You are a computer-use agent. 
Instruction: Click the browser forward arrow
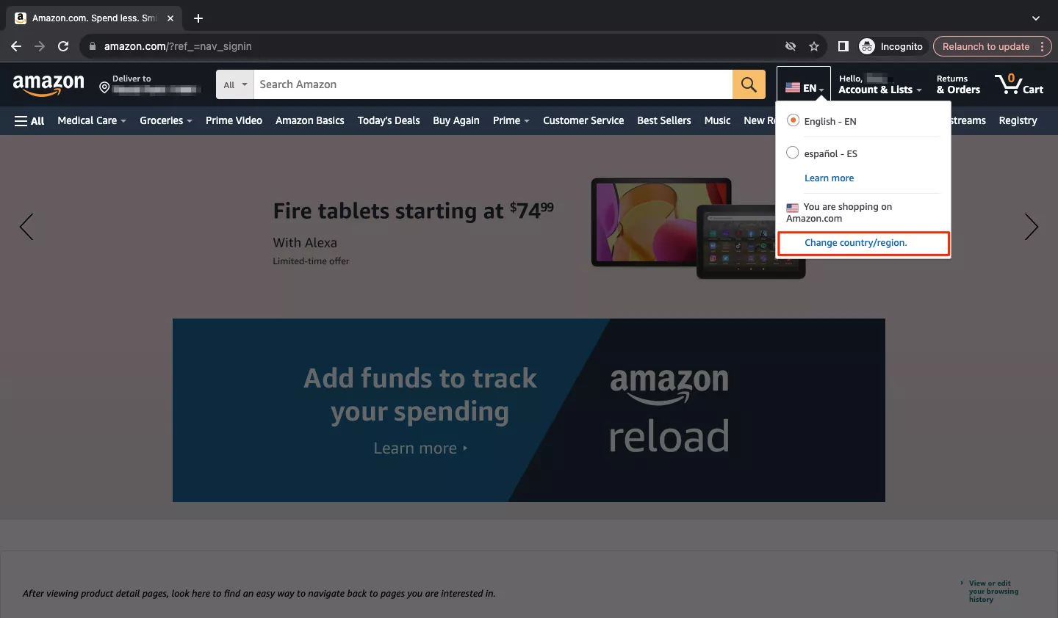(x=40, y=46)
